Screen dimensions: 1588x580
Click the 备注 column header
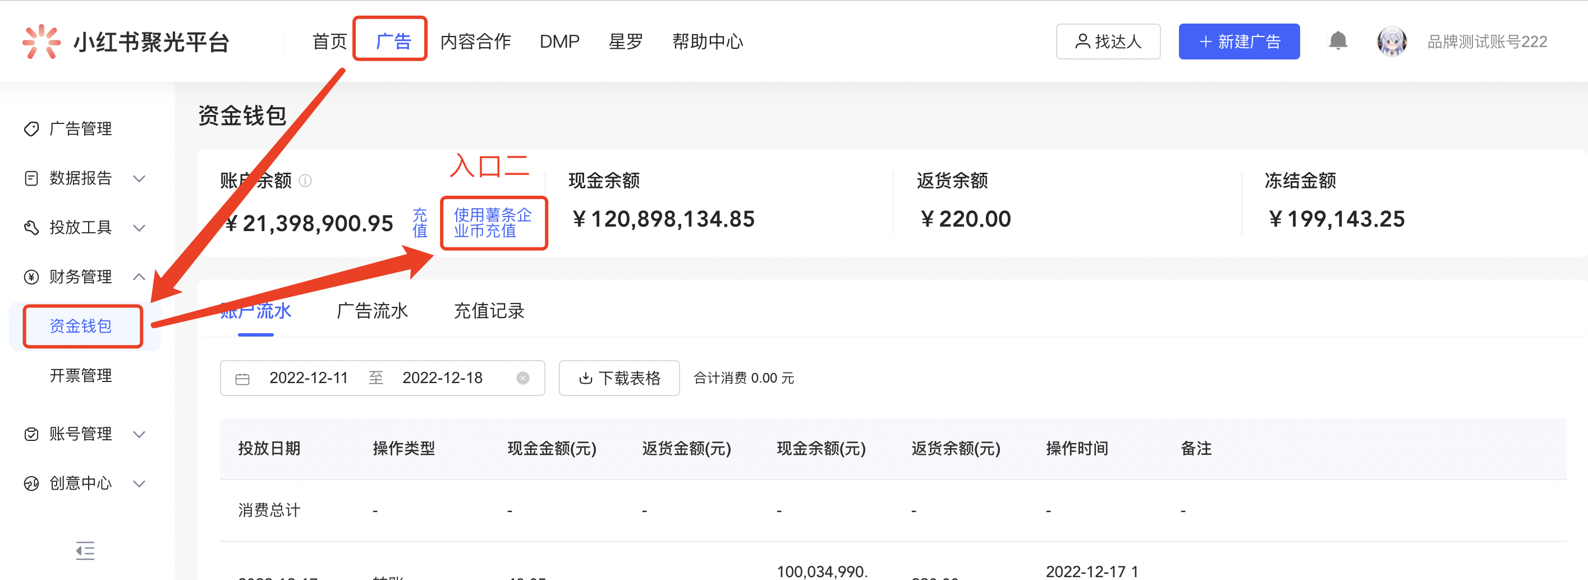1196,448
